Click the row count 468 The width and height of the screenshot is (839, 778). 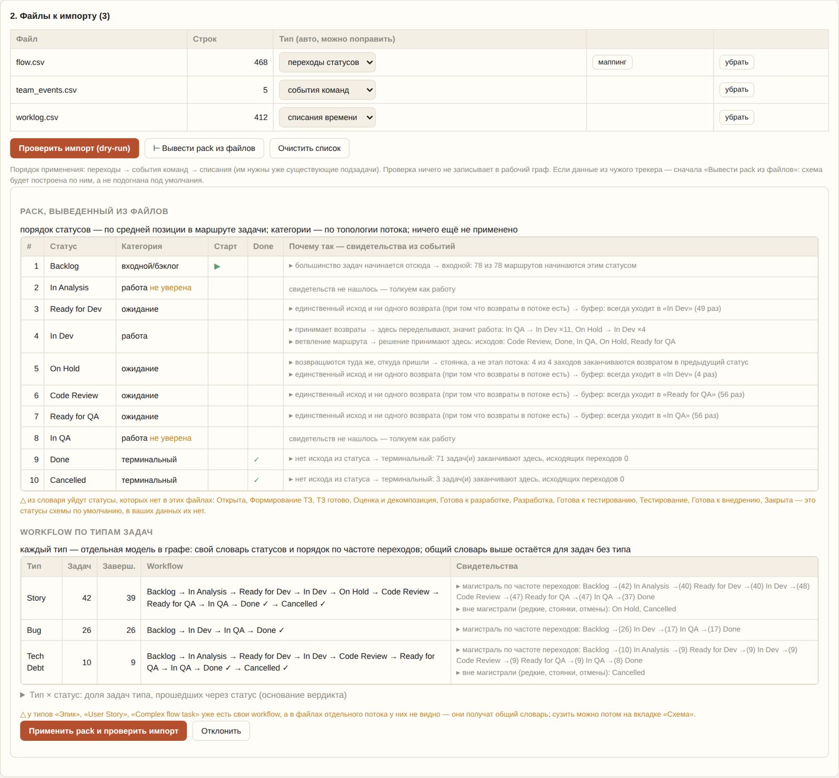(x=261, y=62)
